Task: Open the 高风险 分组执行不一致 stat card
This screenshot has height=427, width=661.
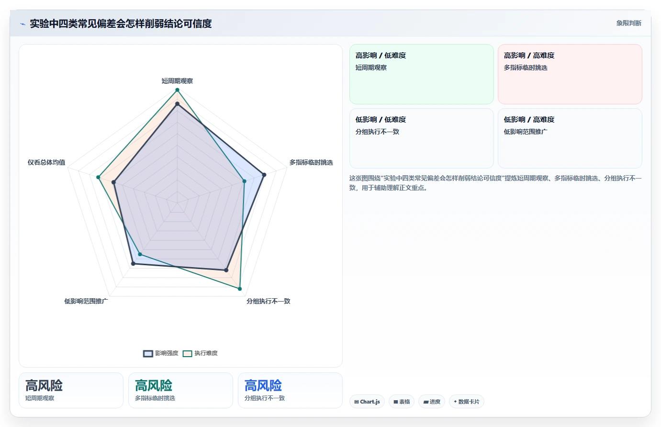Action: [290, 390]
